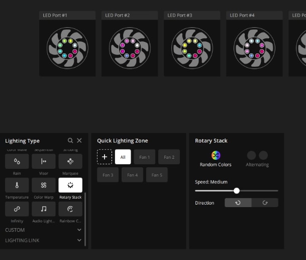Switch to Alternating color mode
Screen dimensions: 306x260
(257, 156)
